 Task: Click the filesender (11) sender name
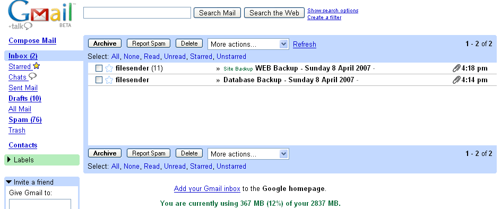click(x=139, y=68)
